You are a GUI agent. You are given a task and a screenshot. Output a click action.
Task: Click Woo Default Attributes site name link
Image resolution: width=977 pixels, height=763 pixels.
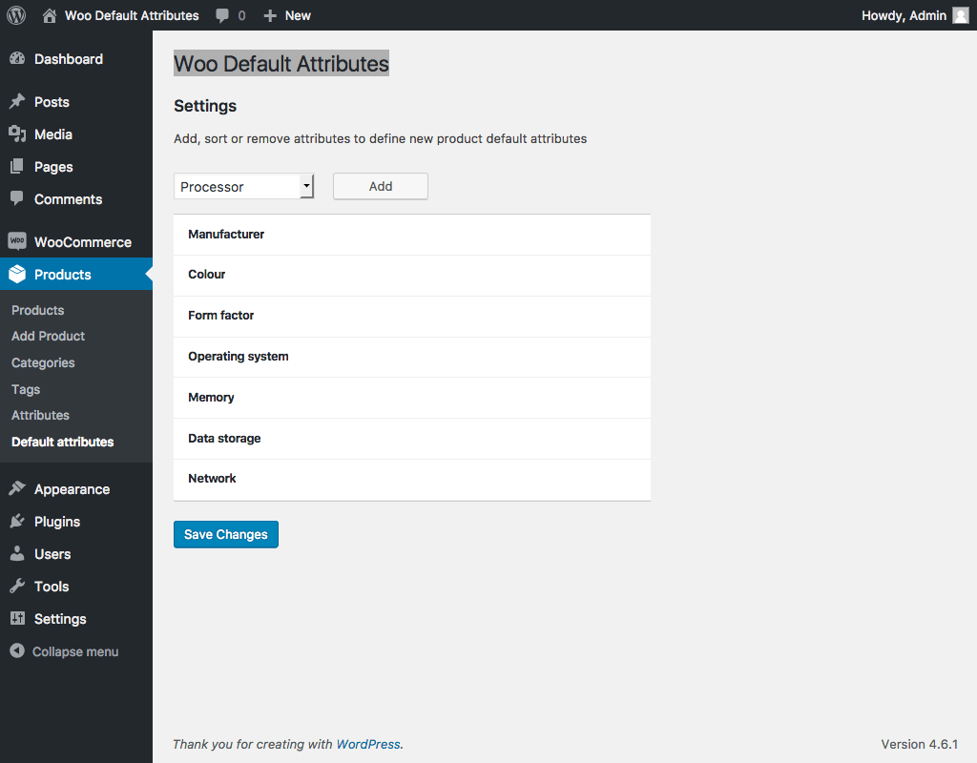click(x=132, y=15)
